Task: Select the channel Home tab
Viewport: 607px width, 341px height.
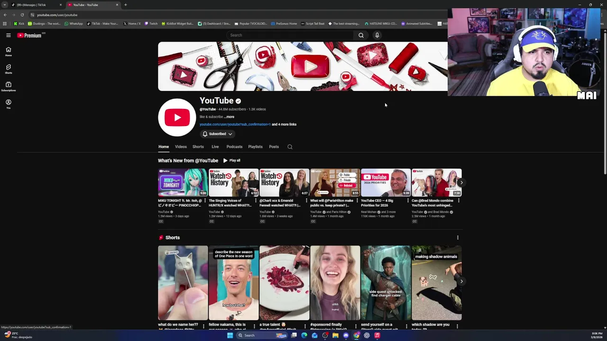Action: (x=164, y=147)
